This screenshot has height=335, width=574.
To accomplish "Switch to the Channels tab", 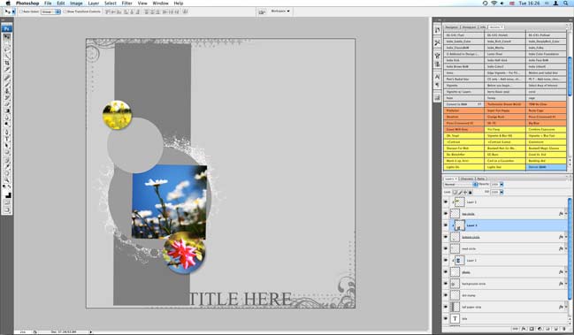I will click(467, 179).
